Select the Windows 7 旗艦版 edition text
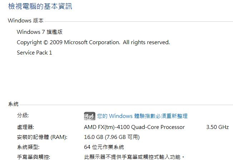 [x=40, y=32]
